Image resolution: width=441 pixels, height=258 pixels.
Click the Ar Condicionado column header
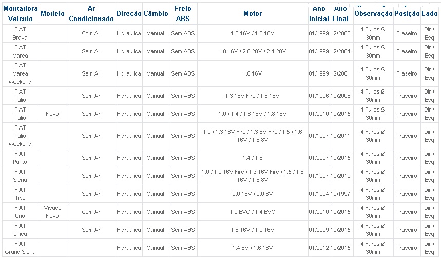coord(91,13)
